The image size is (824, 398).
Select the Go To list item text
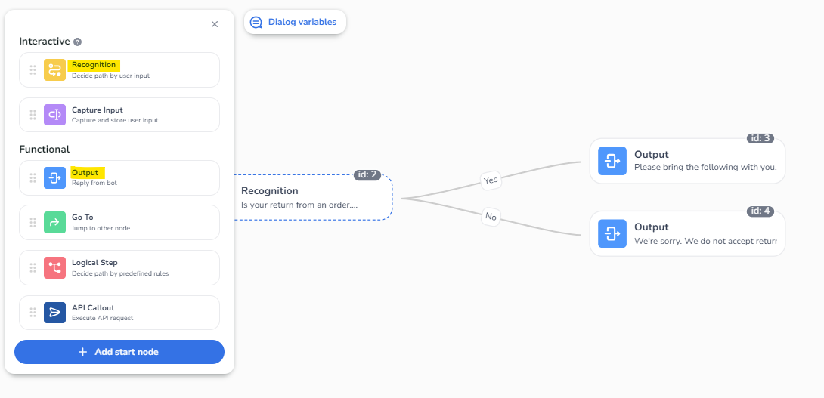pos(82,218)
